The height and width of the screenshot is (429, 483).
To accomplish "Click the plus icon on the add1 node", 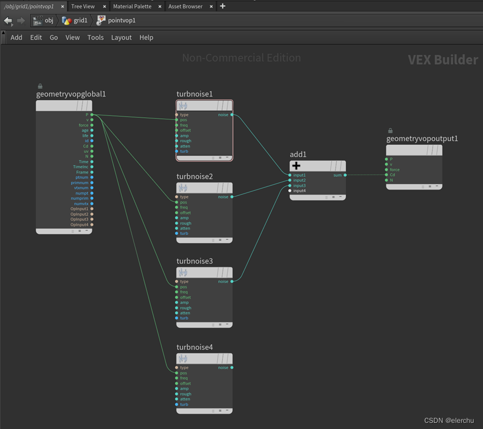I will 297,165.
